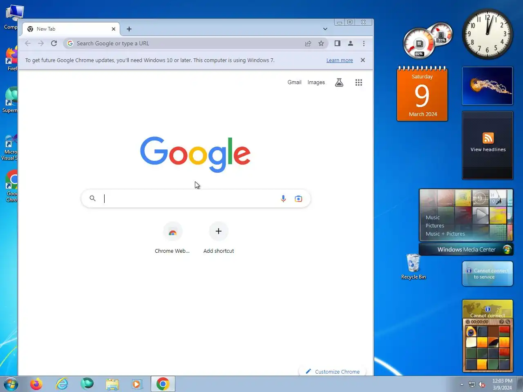Screen dimensions: 523x392
Task: Open a new tab with the plus button
Action: tap(129, 29)
